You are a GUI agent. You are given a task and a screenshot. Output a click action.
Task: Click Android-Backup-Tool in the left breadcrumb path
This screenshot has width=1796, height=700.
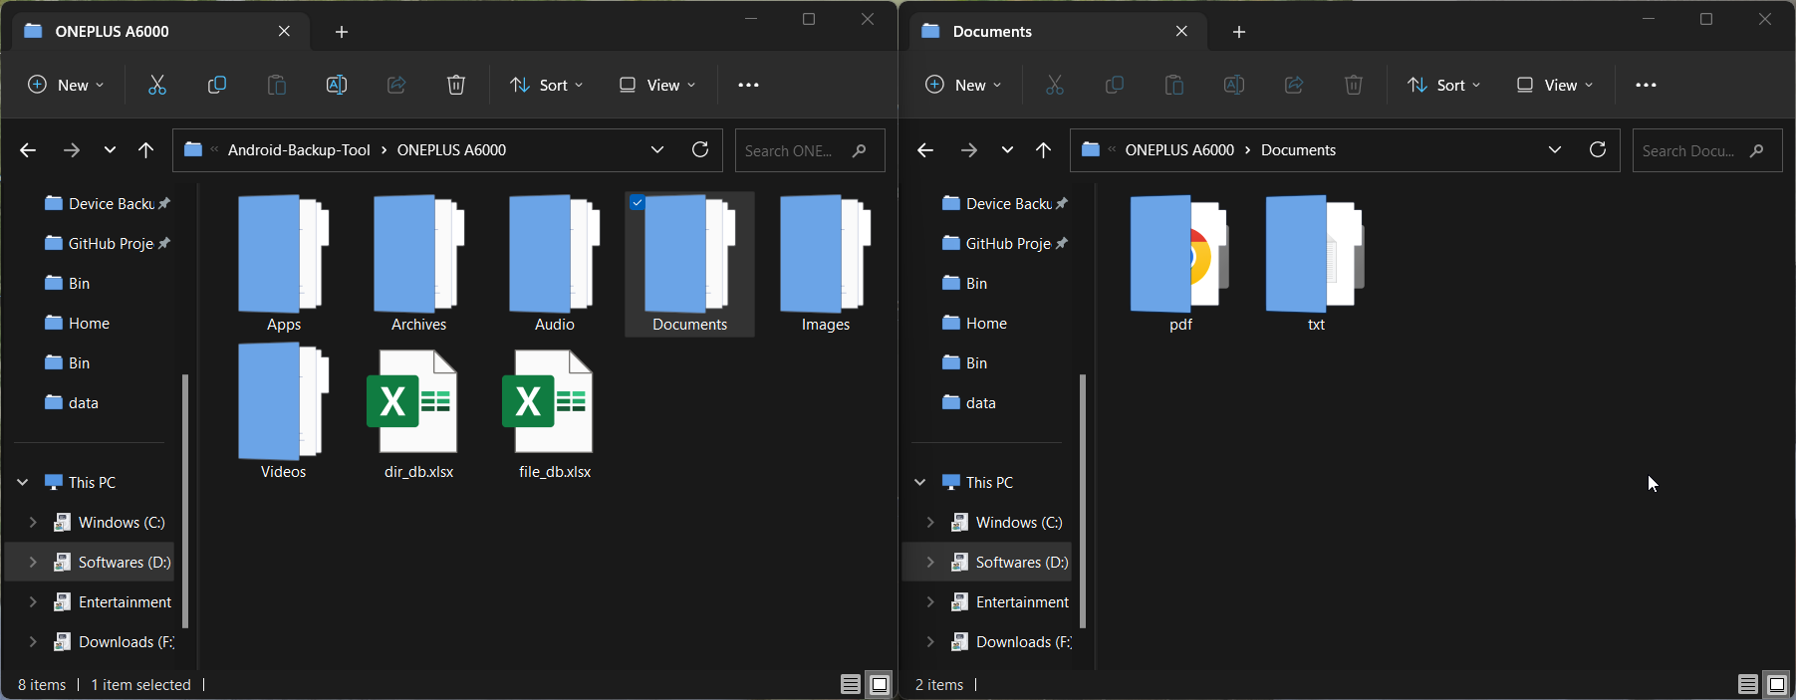pos(299,150)
